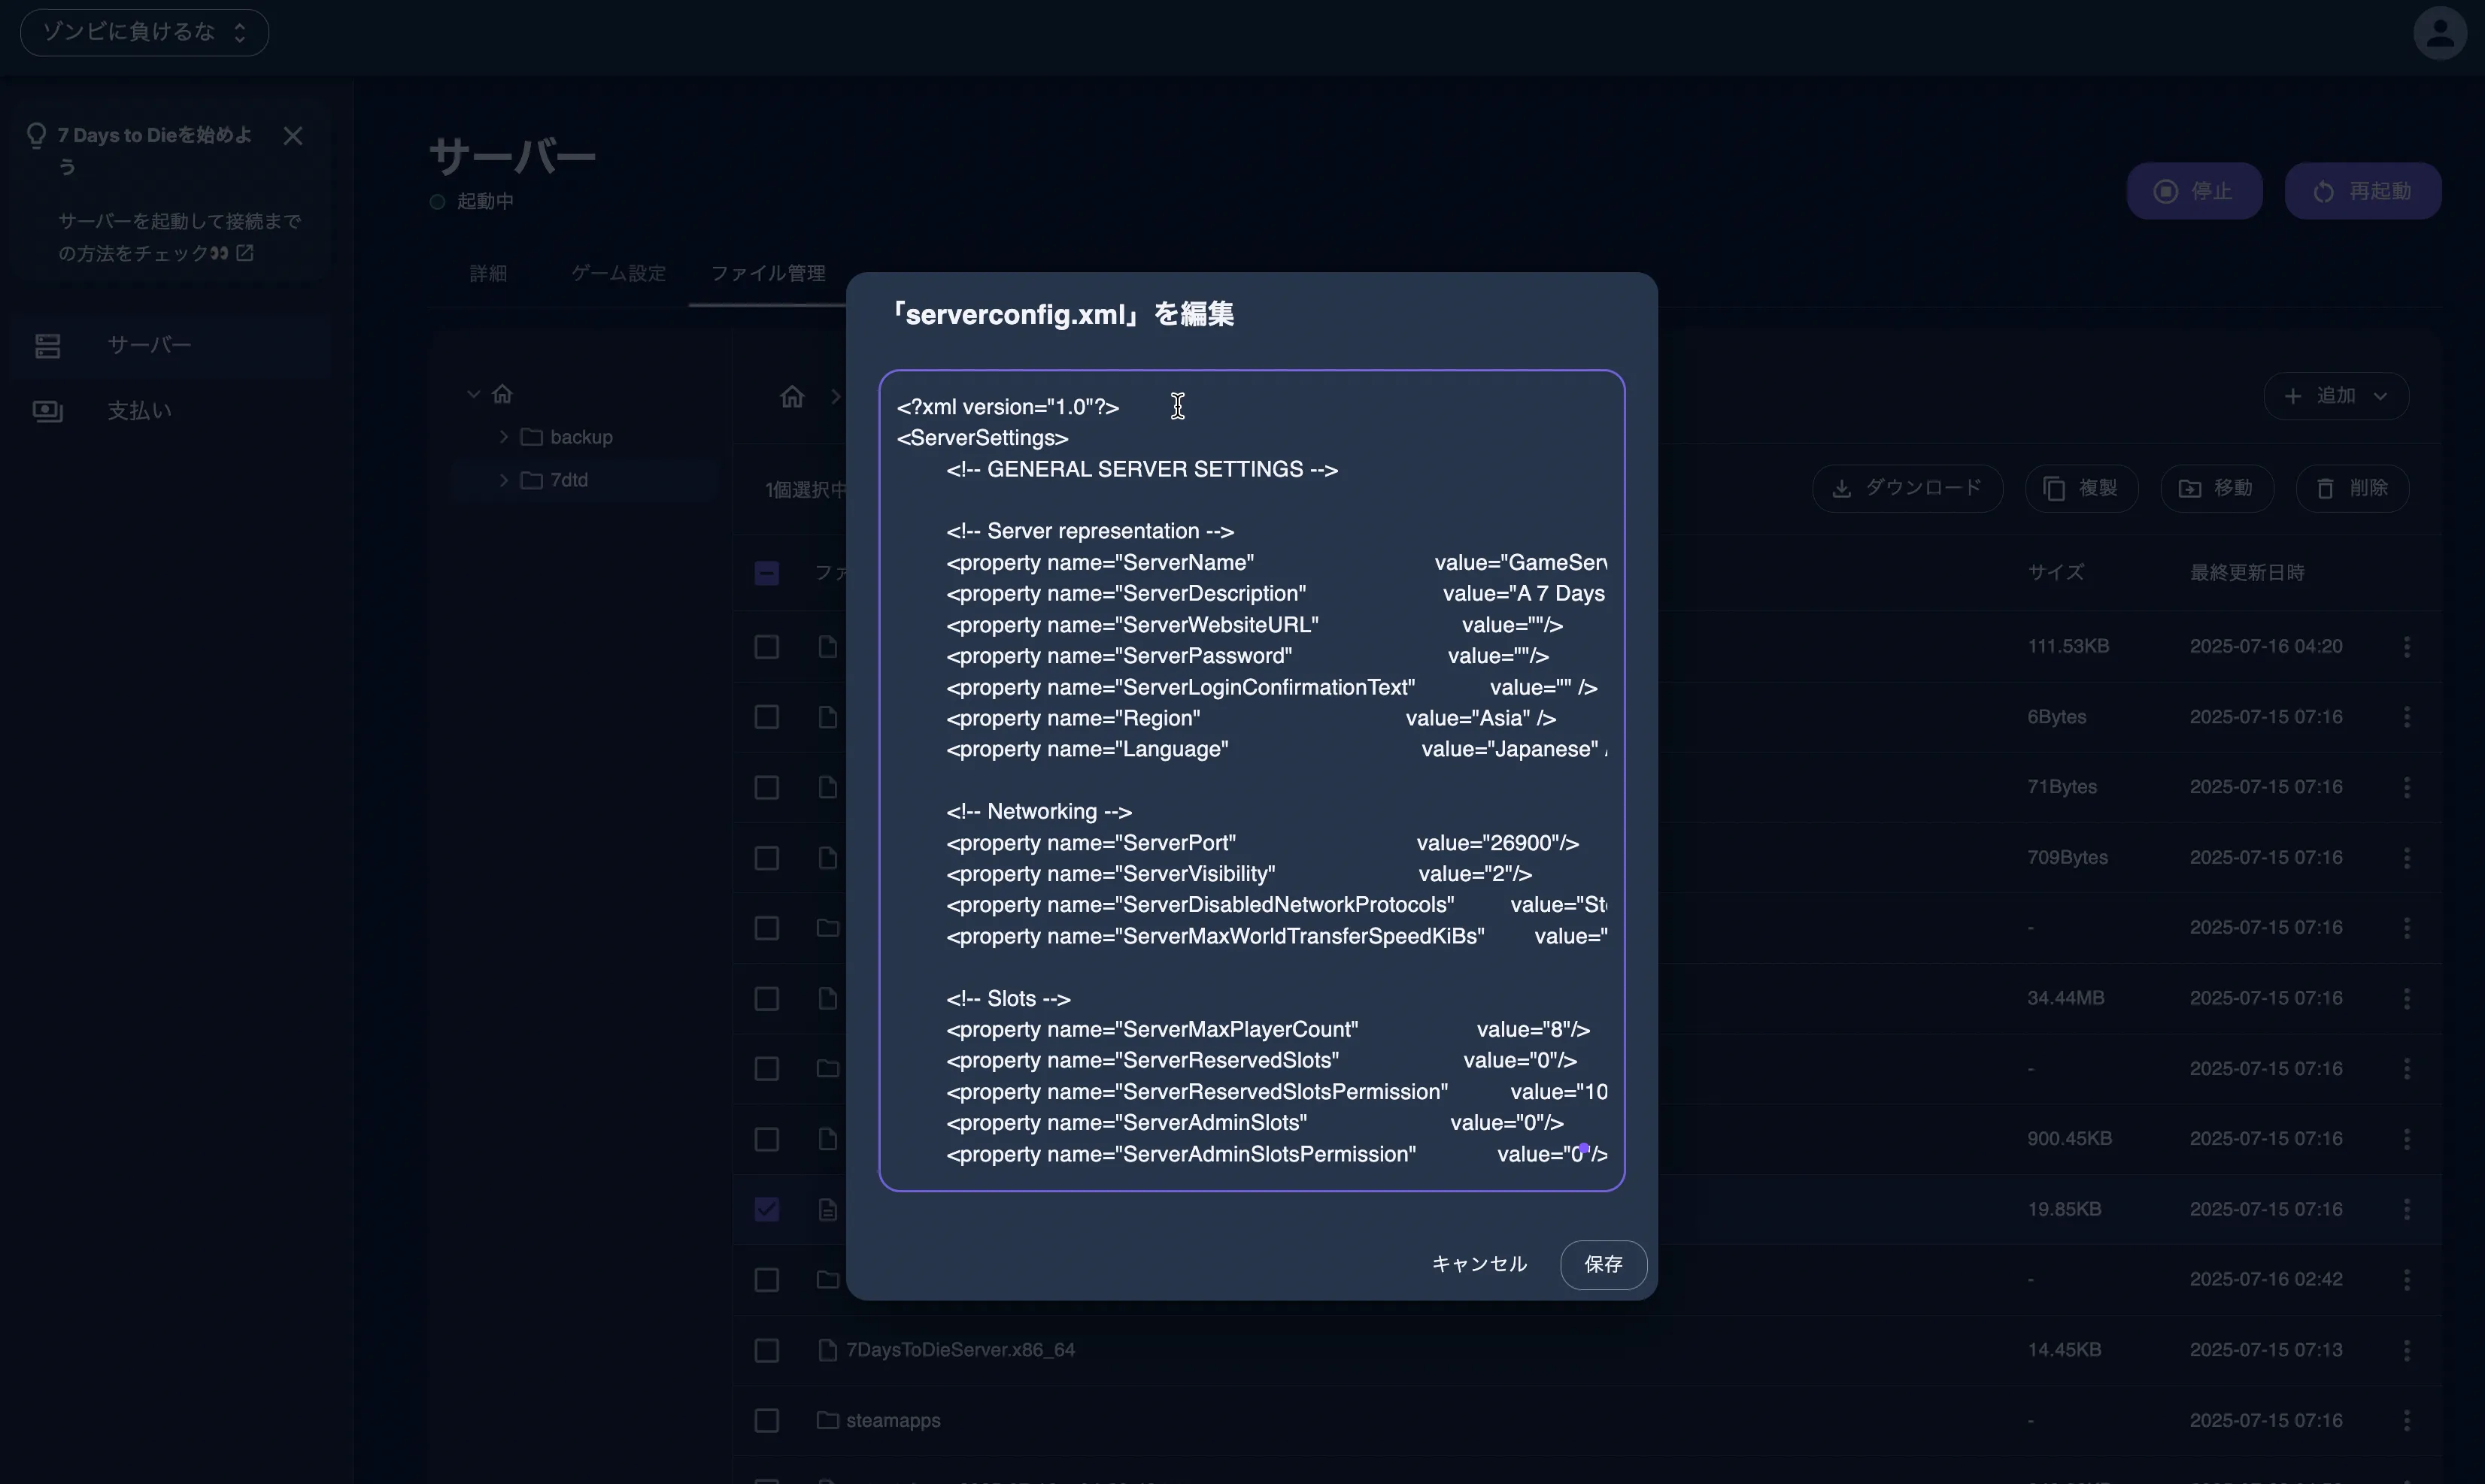Cancel editing with キャンセル button
Screen dimensions: 2485x1484
[x=1479, y=1265]
